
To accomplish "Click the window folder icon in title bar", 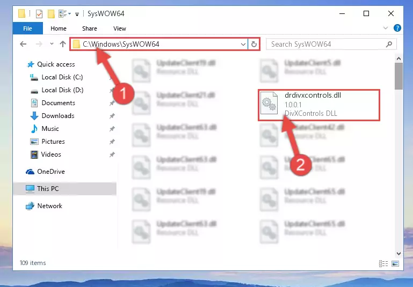I will 21,13.
